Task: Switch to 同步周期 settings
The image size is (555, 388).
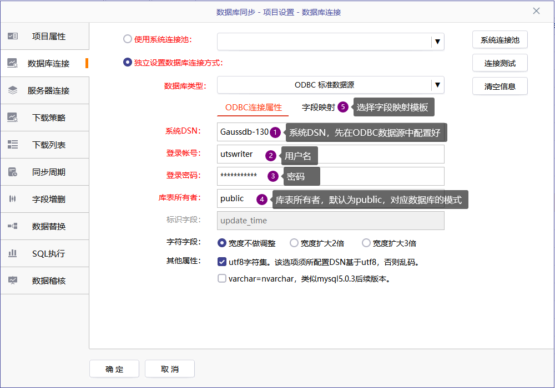Action: (44, 172)
